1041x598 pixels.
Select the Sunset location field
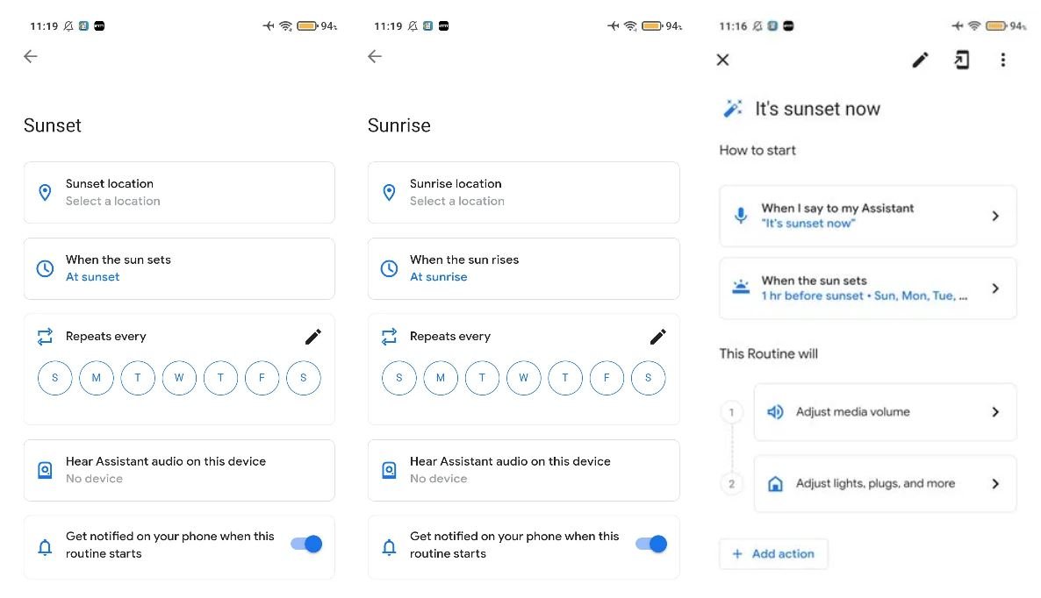click(x=179, y=192)
